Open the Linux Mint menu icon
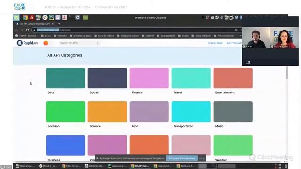 coord(16,18)
